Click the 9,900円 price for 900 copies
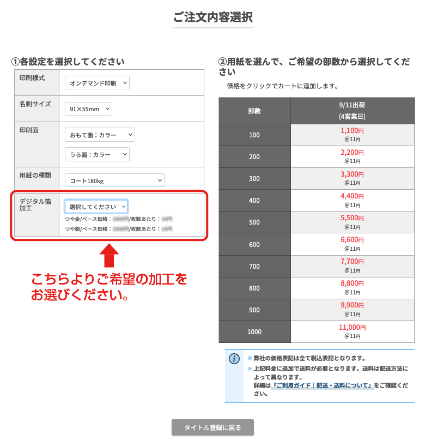 click(352, 305)
